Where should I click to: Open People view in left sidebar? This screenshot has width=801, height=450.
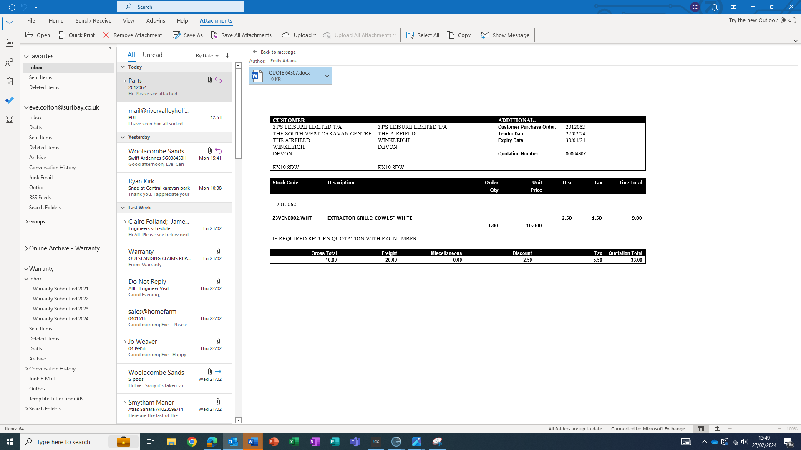[10, 63]
